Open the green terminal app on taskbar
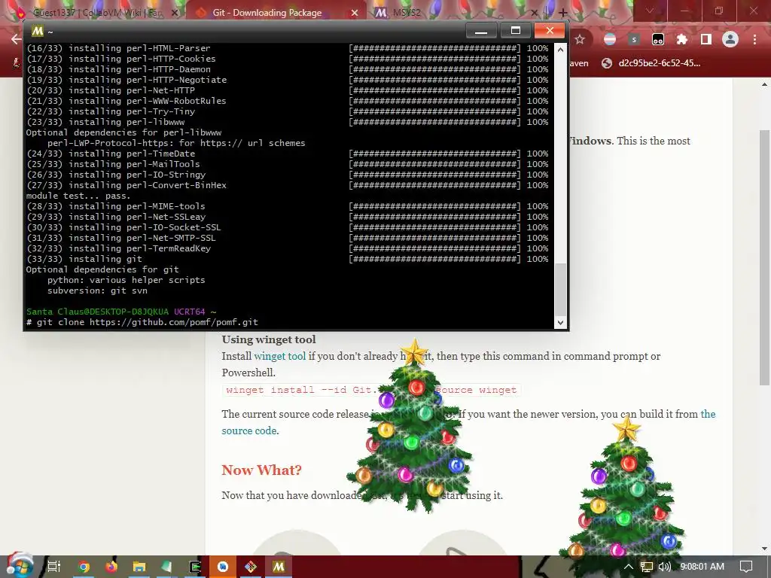 coord(195,567)
